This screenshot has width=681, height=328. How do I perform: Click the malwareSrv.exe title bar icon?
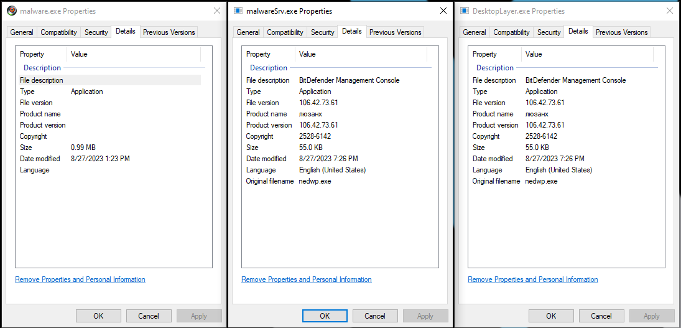click(238, 11)
